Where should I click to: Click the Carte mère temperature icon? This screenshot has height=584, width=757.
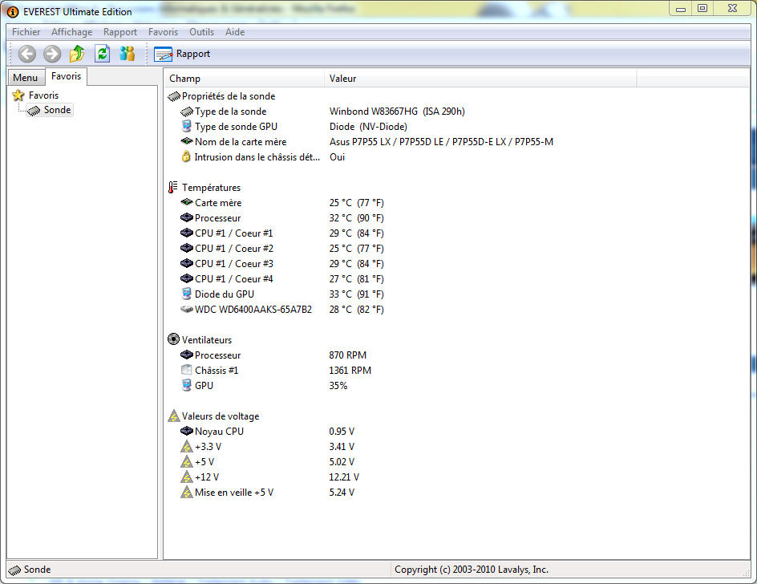tap(187, 202)
